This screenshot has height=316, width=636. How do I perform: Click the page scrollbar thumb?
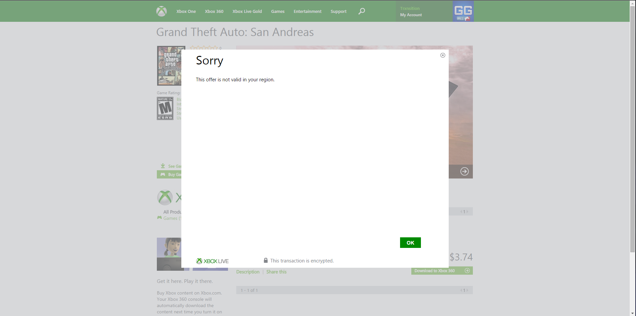632,130
